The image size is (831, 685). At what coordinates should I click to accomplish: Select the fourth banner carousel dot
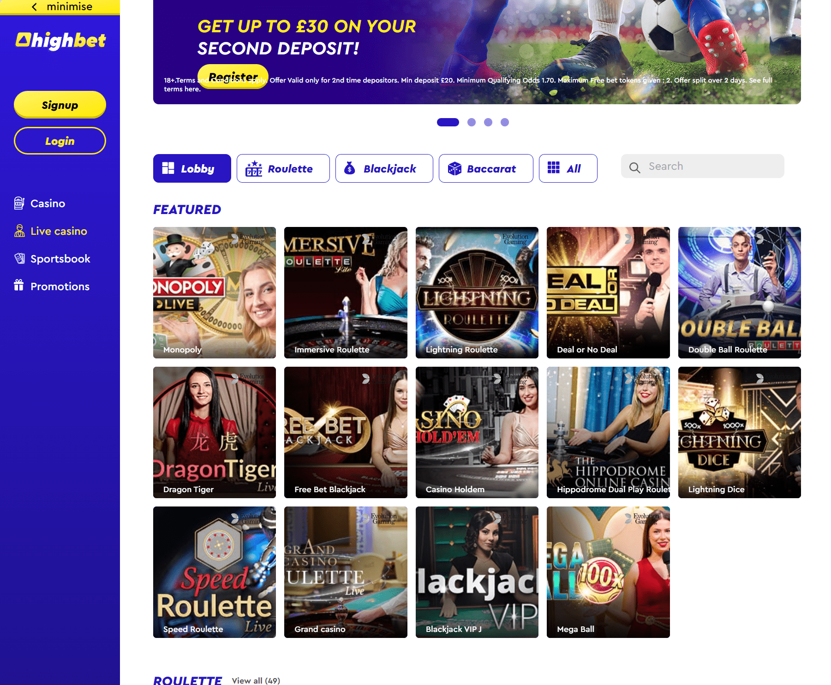[x=504, y=122]
